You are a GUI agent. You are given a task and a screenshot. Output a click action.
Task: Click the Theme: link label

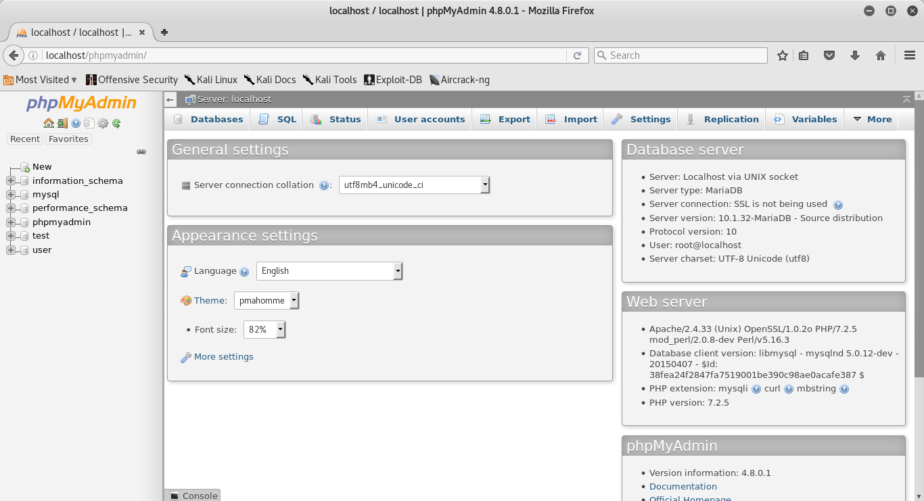tap(210, 301)
